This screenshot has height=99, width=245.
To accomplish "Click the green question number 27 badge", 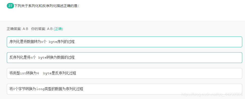I will pyautogui.click(x=10, y=6).
